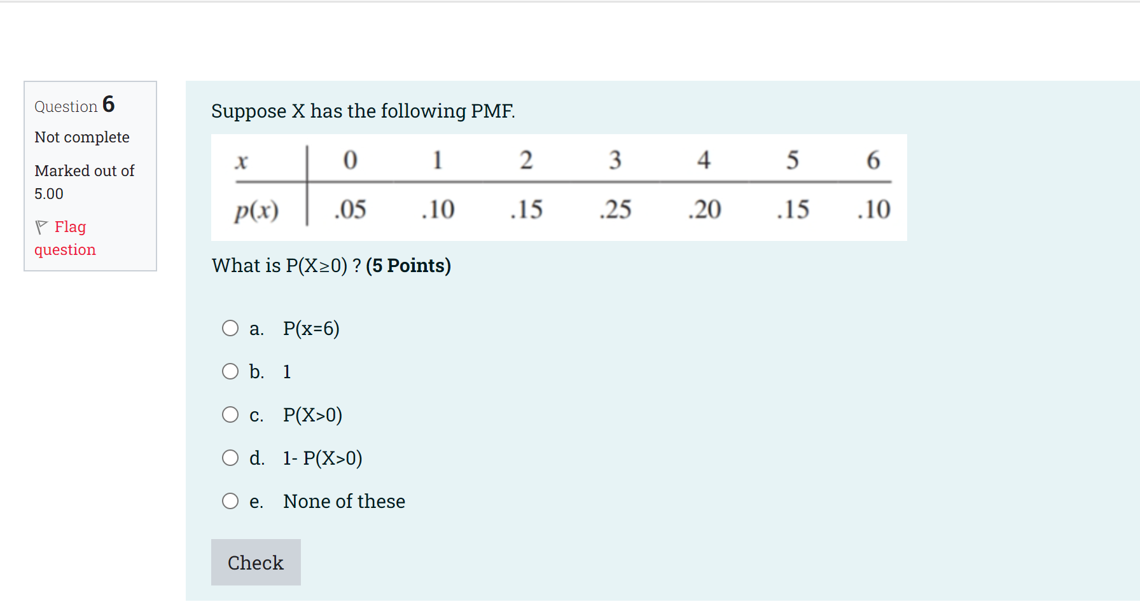The image size is (1140, 609).
Task: Select the answer P(x=6)
Action: pyautogui.click(x=311, y=329)
